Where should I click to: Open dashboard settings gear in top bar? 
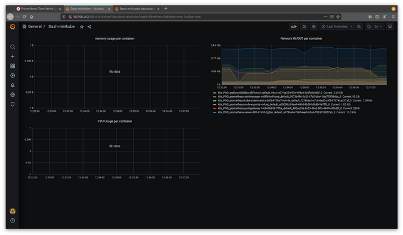[x=313, y=26]
